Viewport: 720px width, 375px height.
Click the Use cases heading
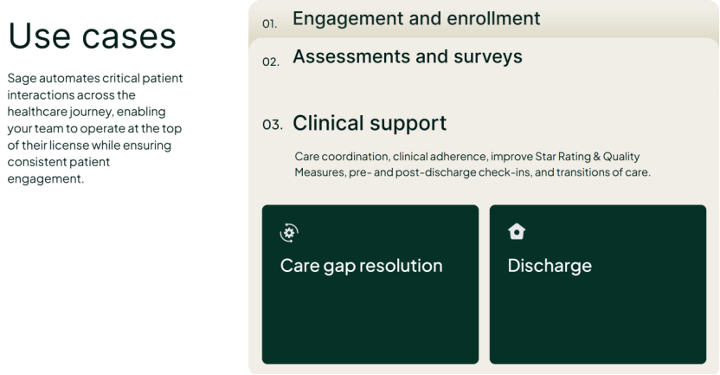coord(92,35)
